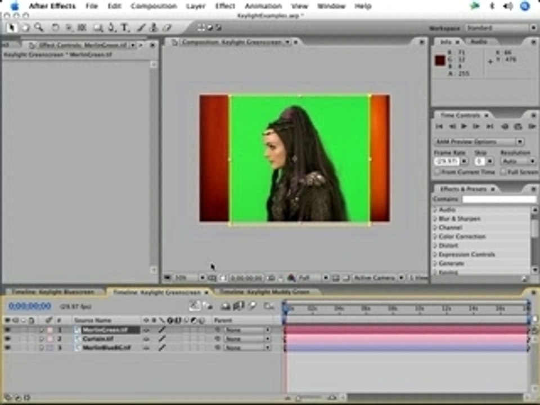The width and height of the screenshot is (540, 405).
Task: Open the Frame Rate dropdown arrow
Action: pyautogui.click(x=464, y=161)
